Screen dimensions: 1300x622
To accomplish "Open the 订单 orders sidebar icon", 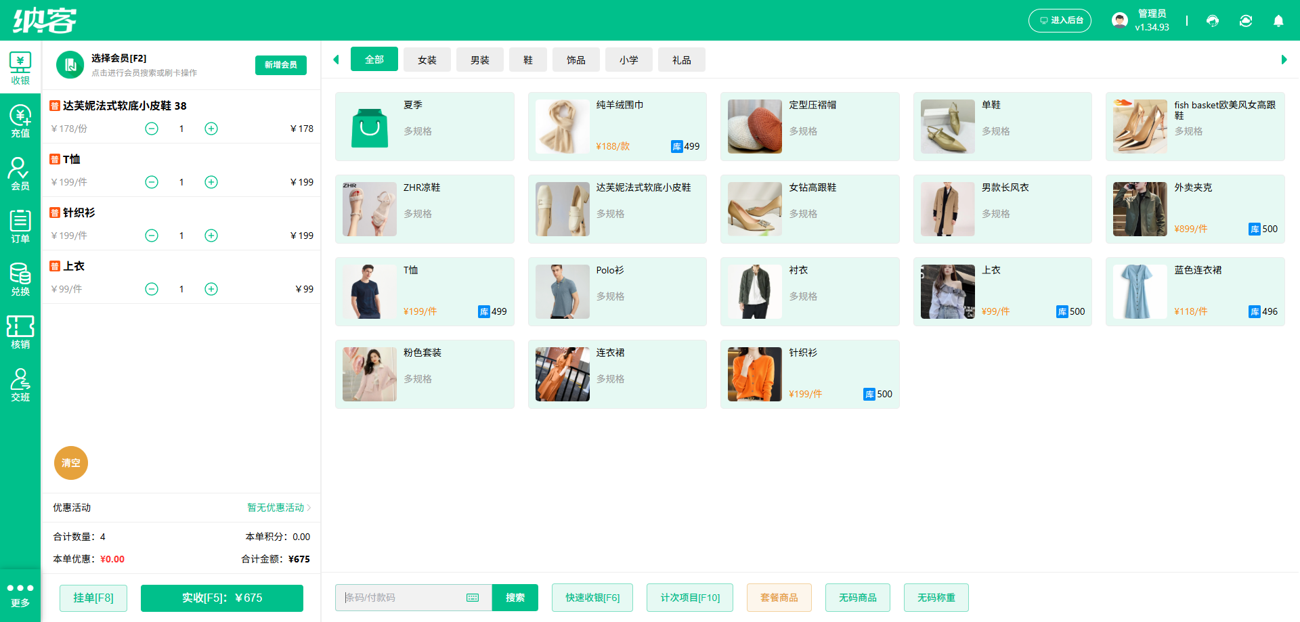I will 20,226.
